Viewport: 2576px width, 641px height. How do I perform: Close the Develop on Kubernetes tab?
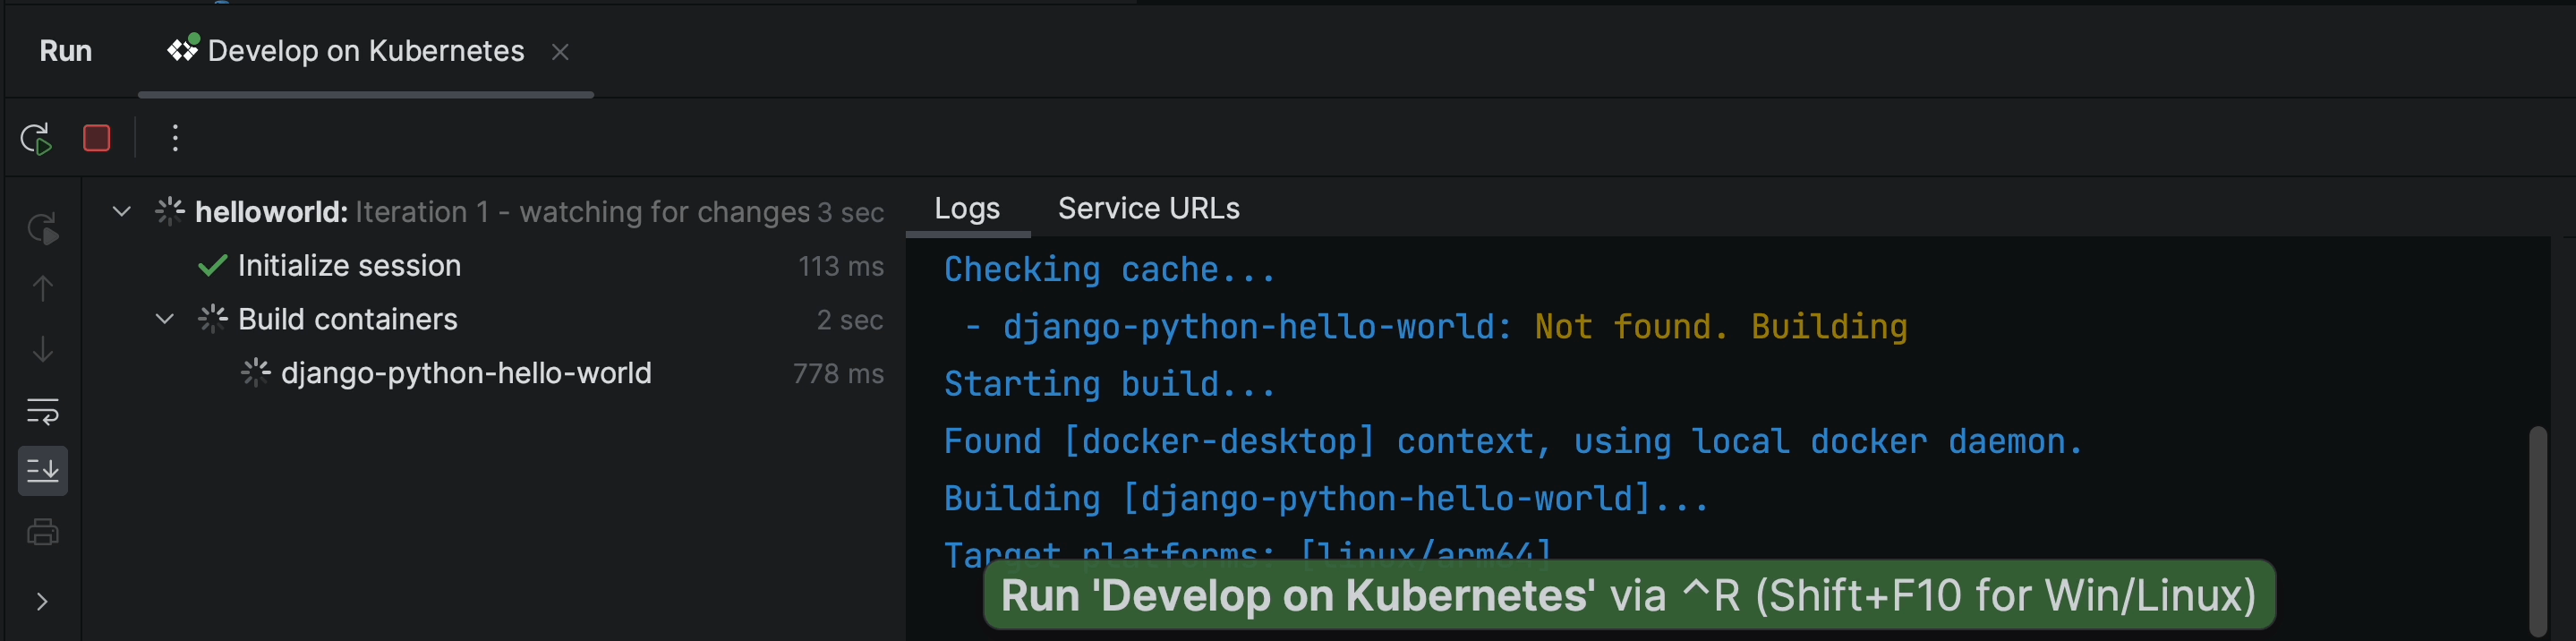coord(560,52)
